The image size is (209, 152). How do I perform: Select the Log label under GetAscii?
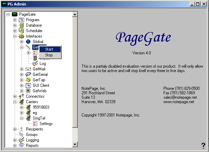pyautogui.click(x=43, y=64)
